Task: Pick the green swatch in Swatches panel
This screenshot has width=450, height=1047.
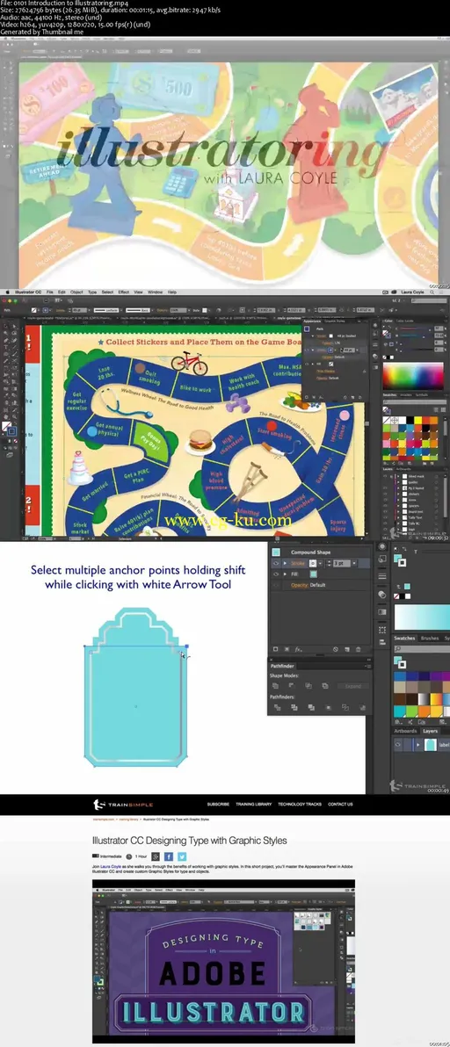Action: [x=412, y=711]
